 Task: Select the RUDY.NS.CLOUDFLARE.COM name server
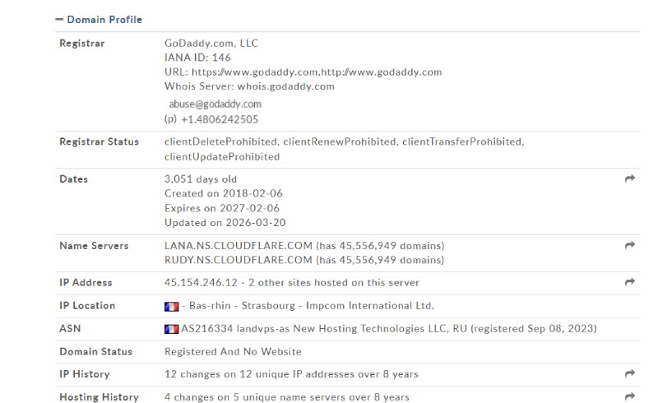pos(239,260)
